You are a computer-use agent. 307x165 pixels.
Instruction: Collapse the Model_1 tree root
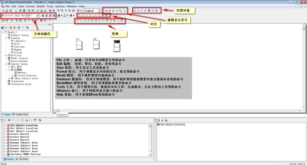[x=3, y=32]
